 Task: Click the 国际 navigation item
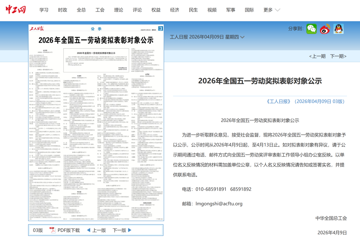click(249, 10)
